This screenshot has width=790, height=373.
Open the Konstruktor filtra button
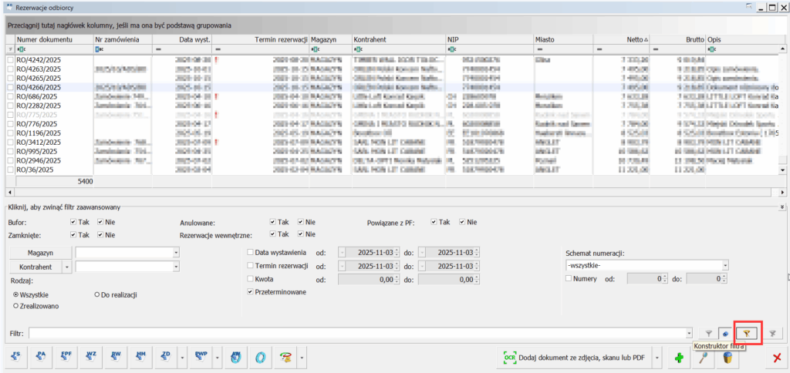pos(748,333)
